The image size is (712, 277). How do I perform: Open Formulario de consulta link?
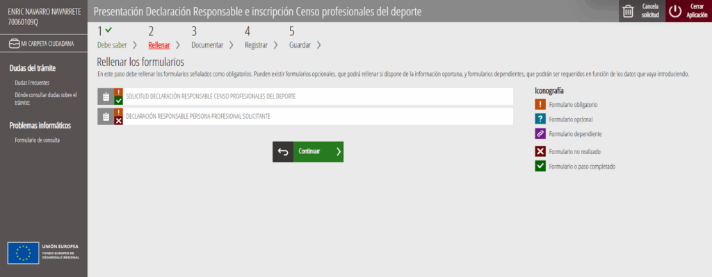[x=38, y=140]
